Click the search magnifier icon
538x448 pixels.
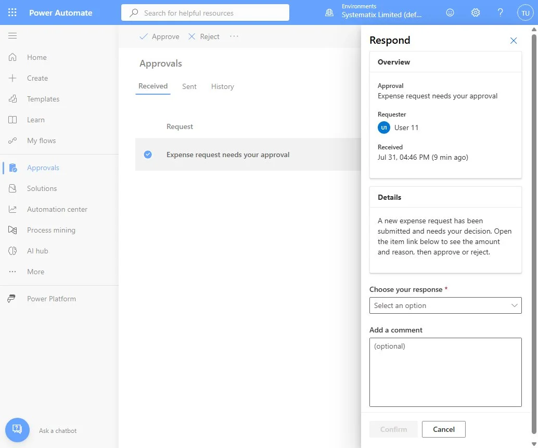(x=134, y=12)
